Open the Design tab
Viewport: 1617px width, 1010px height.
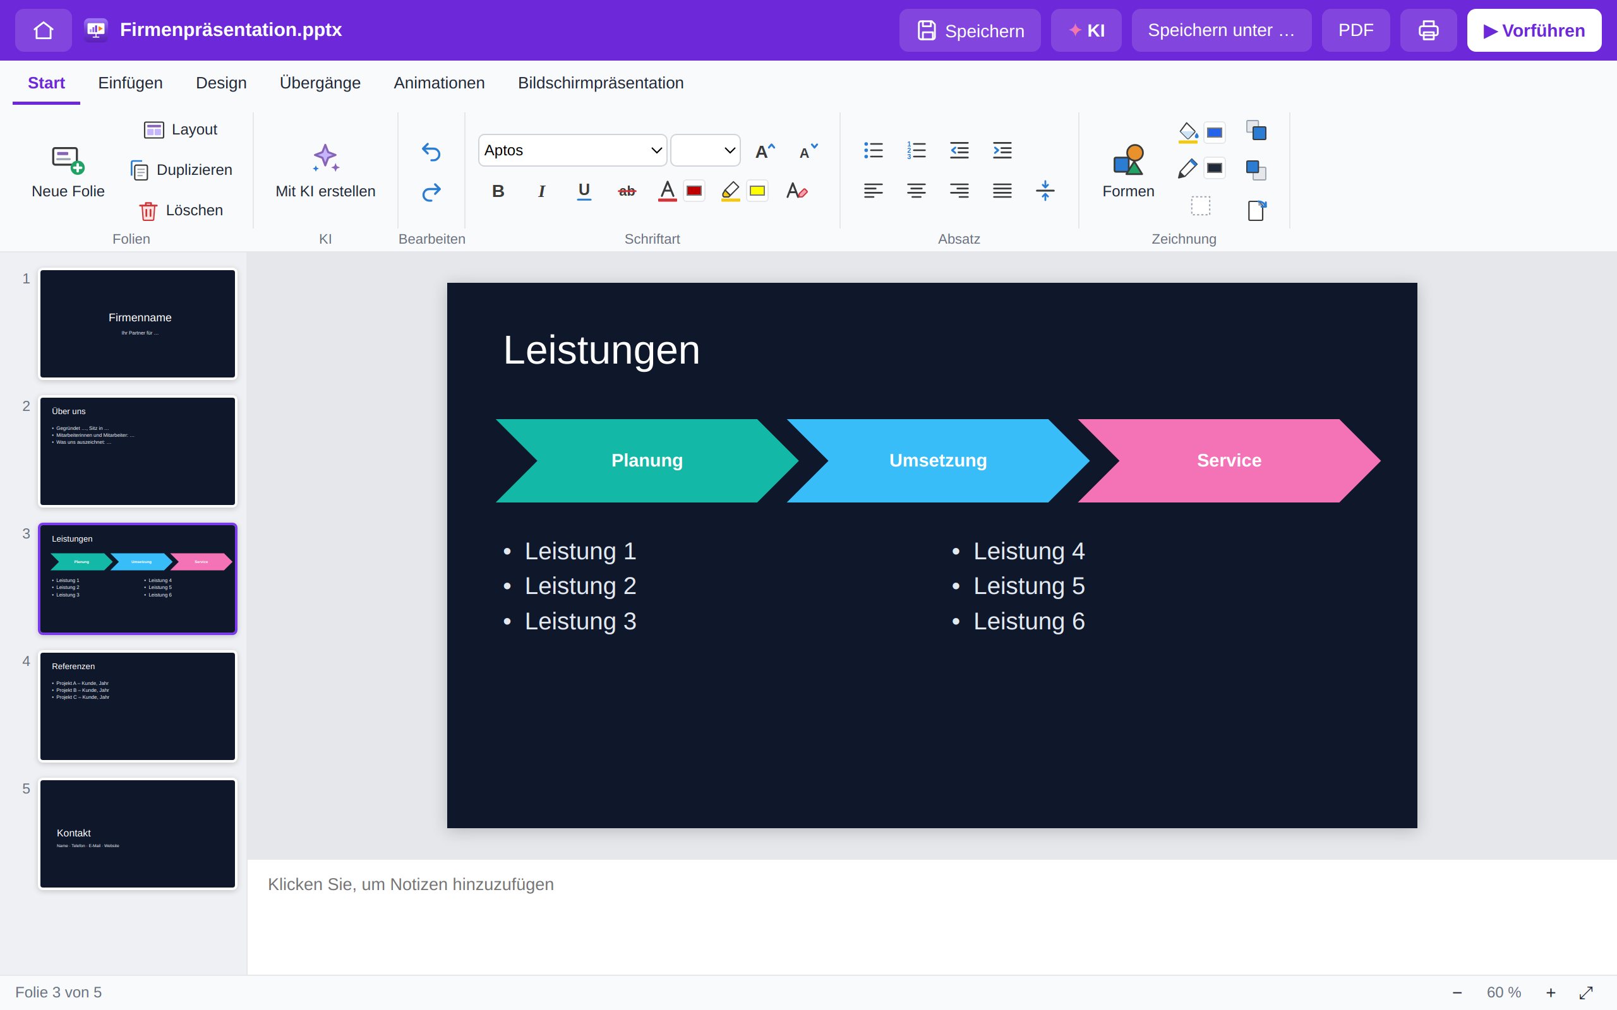click(x=221, y=83)
